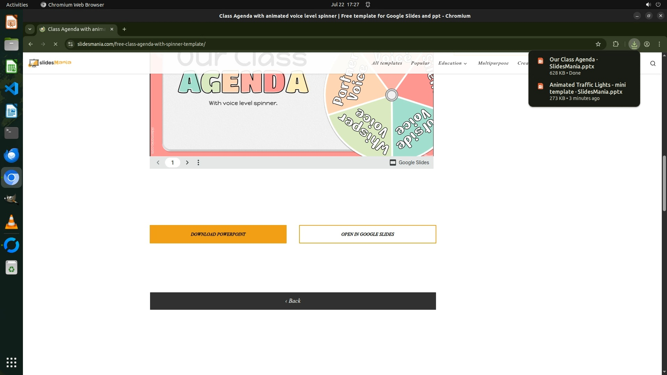
Task: Go to next slide arrow in preview
Action: [187, 162]
